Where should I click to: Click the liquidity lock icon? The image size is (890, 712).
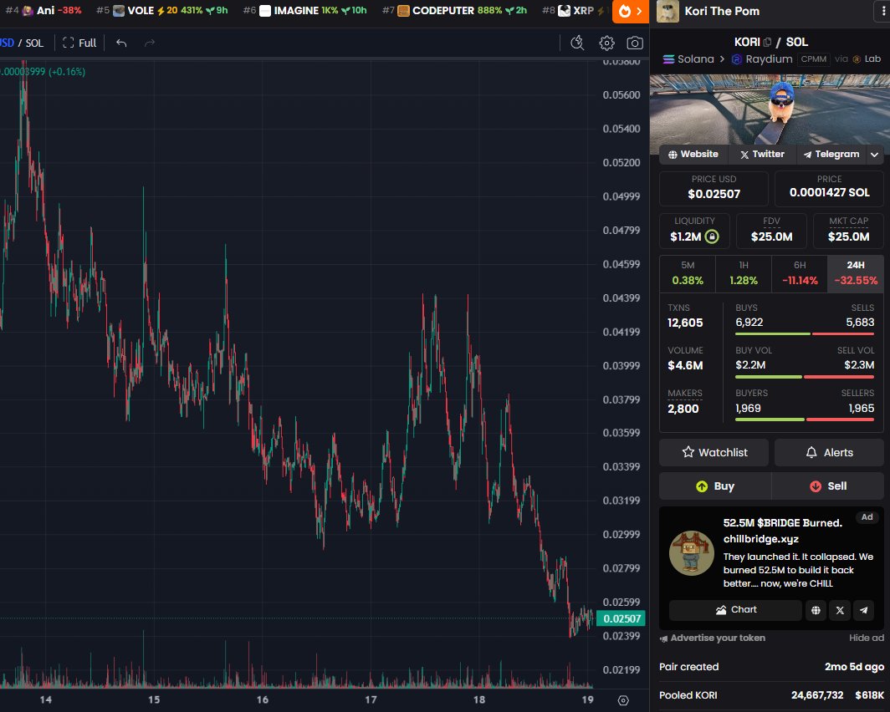tap(712, 237)
